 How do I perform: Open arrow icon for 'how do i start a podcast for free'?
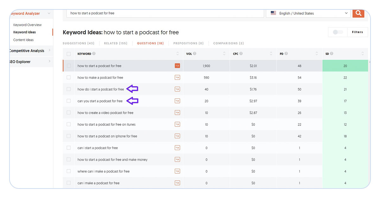click(177, 89)
